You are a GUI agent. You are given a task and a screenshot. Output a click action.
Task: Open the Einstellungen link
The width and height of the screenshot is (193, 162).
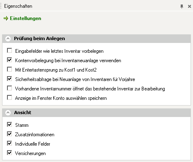(x=25, y=18)
